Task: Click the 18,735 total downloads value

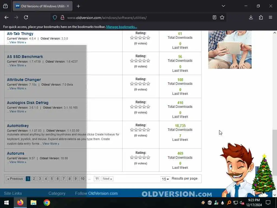Action: (x=180, y=126)
